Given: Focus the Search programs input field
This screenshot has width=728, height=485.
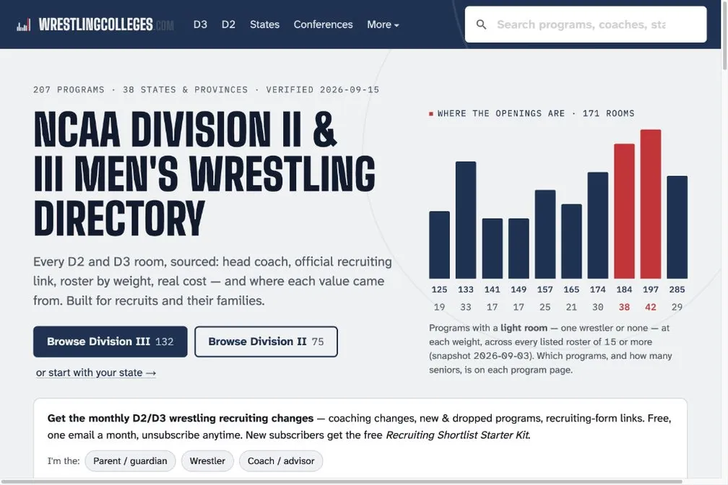Looking at the screenshot, I should [586, 24].
